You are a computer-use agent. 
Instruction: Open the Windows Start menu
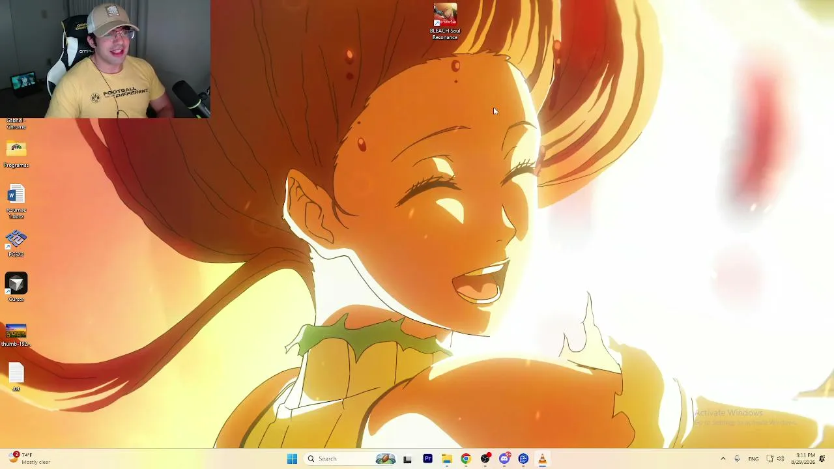click(292, 459)
